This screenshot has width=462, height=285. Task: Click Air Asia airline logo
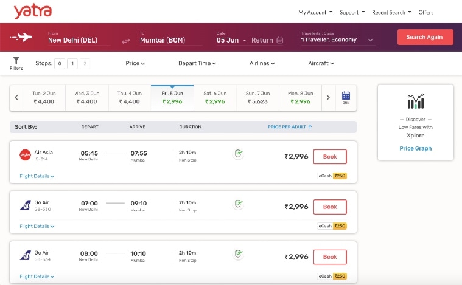click(25, 155)
